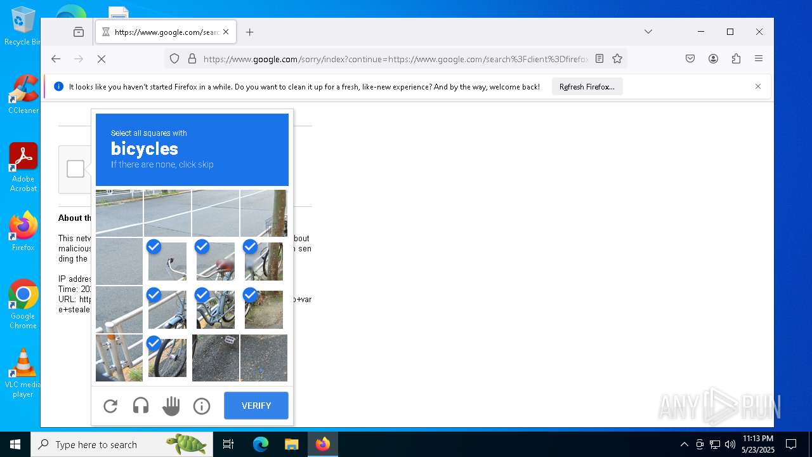Open Google Chrome desktop shortcut

point(23,305)
